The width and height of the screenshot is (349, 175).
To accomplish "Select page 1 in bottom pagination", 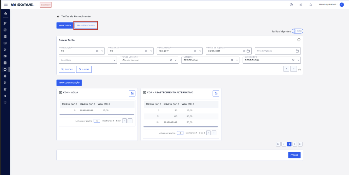I will point(289,144).
